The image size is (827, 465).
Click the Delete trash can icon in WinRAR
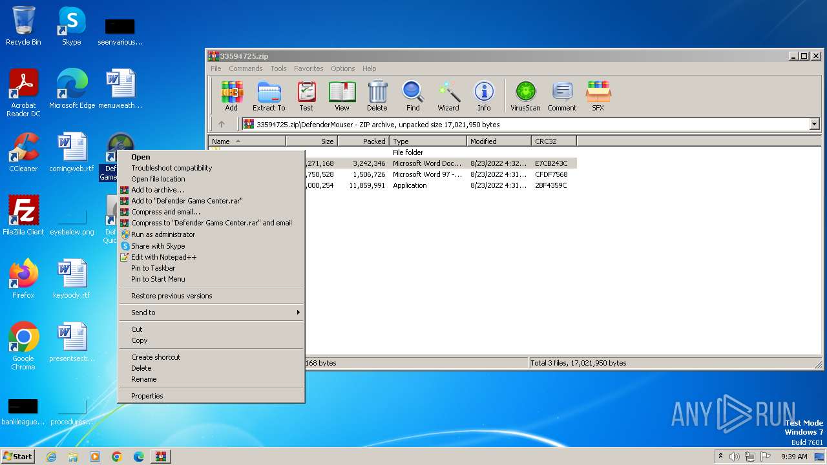coord(377,96)
